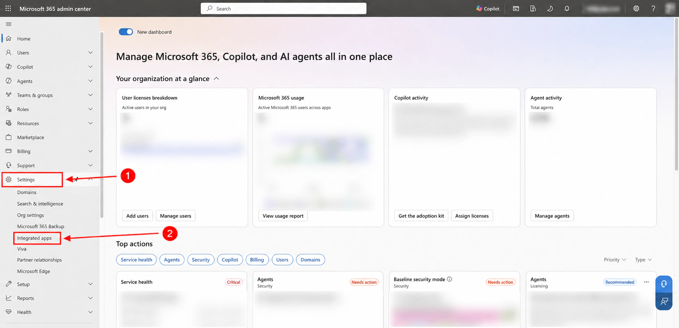Image resolution: width=679 pixels, height=328 pixels.
Task: Click the floating headset help button
Action: point(664,284)
